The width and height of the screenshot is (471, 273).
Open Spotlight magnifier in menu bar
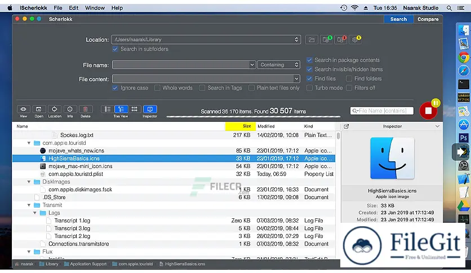click(449, 8)
